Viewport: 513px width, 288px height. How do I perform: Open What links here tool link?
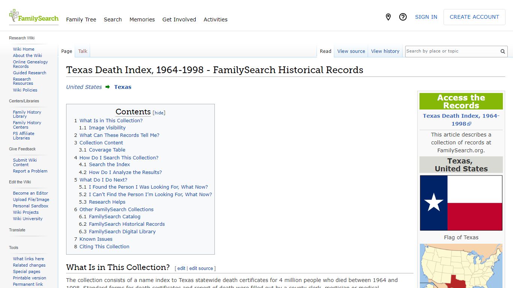pyautogui.click(x=29, y=259)
